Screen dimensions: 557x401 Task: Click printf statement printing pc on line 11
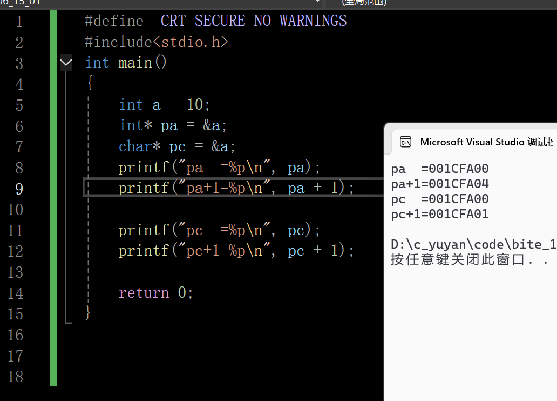[x=219, y=230]
